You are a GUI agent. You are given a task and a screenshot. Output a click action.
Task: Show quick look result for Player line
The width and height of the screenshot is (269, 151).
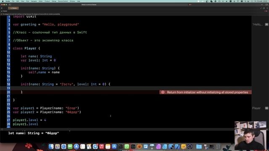266,108
